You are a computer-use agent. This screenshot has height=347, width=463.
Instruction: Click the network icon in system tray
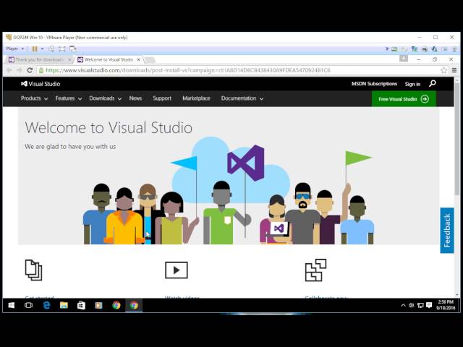(420, 305)
